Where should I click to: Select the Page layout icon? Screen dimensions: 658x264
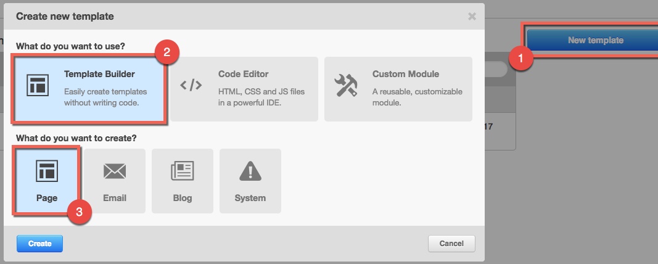click(x=47, y=170)
